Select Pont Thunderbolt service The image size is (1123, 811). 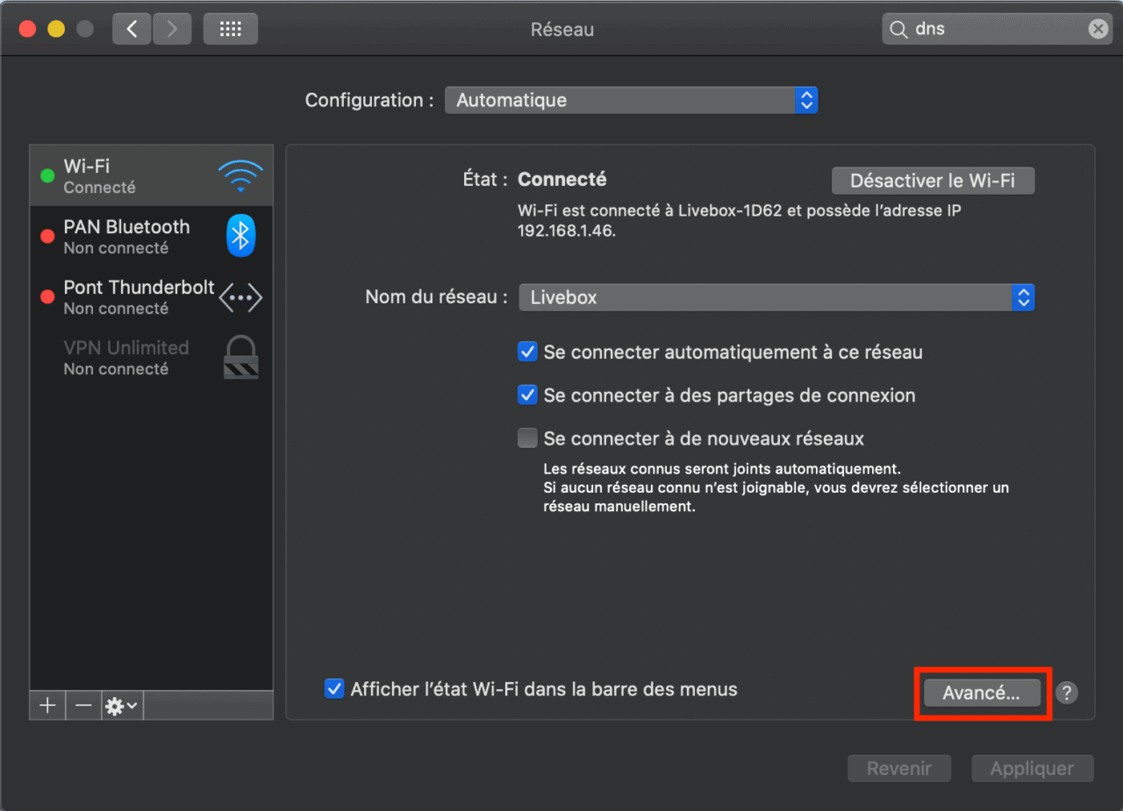click(x=151, y=297)
